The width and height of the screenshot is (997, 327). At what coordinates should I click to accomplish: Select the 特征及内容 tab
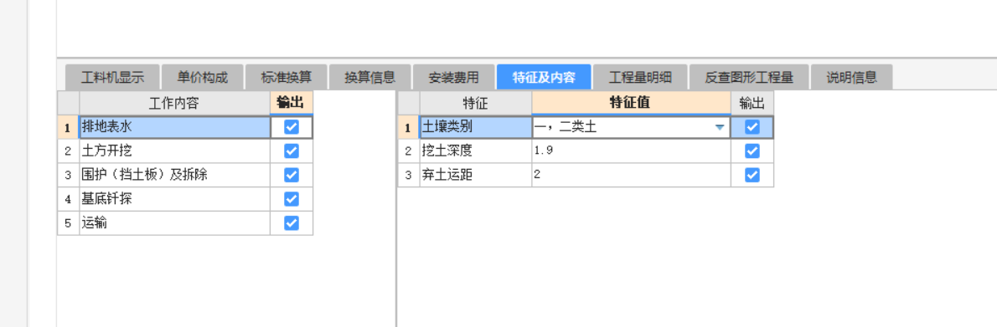click(545, 78)
